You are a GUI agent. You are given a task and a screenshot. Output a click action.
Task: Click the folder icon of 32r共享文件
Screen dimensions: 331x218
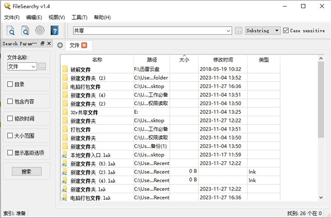coord(65,112)
